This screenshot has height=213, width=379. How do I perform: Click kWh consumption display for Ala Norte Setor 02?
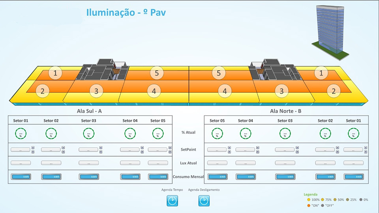pos(325,177)
